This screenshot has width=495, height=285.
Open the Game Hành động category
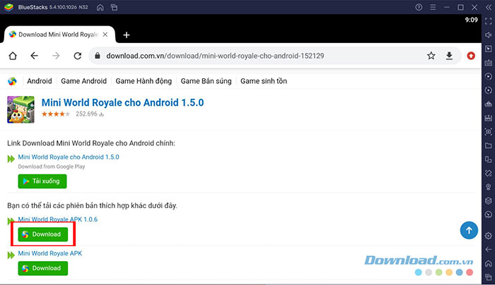coord(144,81)
